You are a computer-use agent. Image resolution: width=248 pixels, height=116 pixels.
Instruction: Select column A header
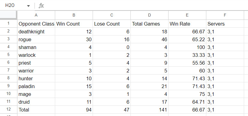click(36, 15)
